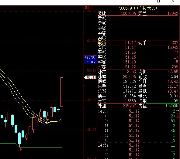Viewport: 180px width, 159px height.
Task: Select the :03 tick timestamp
Action: 106,150
